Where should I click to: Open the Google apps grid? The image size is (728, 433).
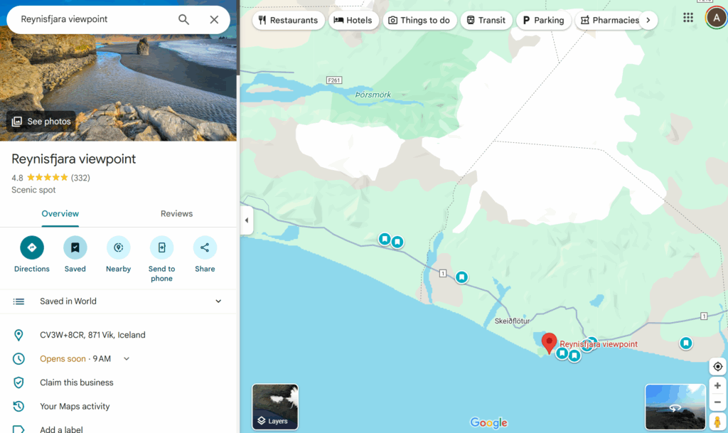tap(688, 18)
